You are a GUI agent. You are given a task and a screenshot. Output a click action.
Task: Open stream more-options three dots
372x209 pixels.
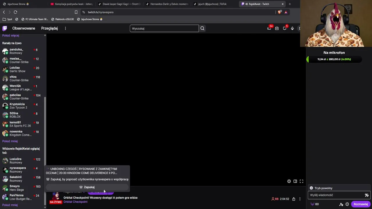300,199
